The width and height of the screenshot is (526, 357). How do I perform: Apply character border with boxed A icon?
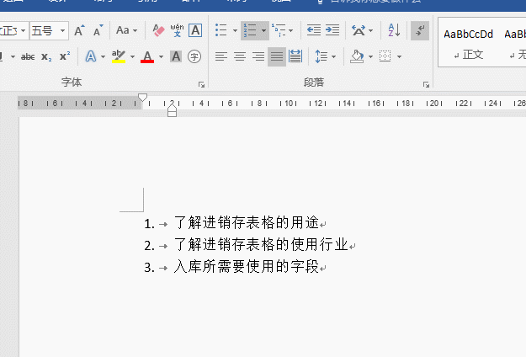pos(195,30)
